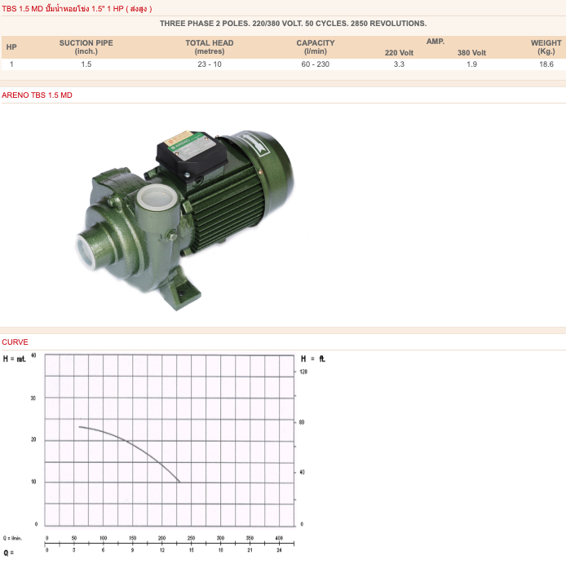Click the capacity value 60 - 230
Screen dimensions: 566x564
pyautogui.click(x=316, y=64)
